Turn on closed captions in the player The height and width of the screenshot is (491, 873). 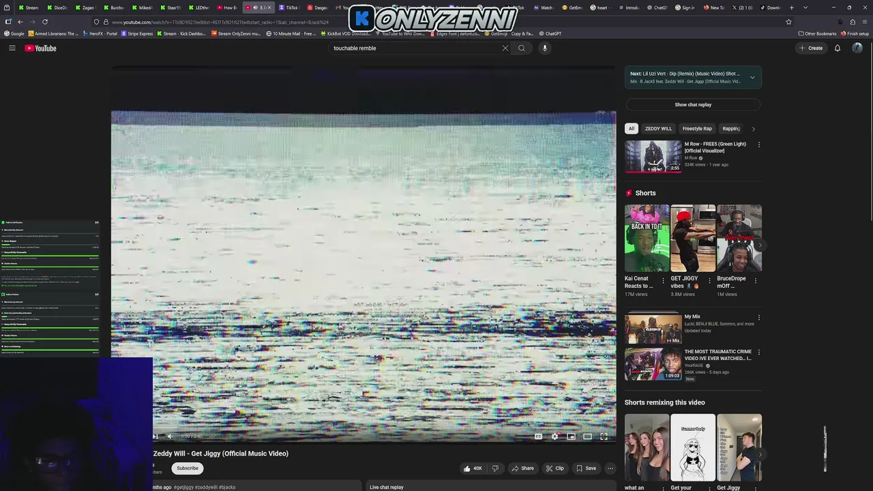pyautogui.click(x=538, y=436)
